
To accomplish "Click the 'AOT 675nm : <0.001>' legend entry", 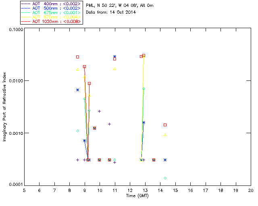I will coord(51,12).
